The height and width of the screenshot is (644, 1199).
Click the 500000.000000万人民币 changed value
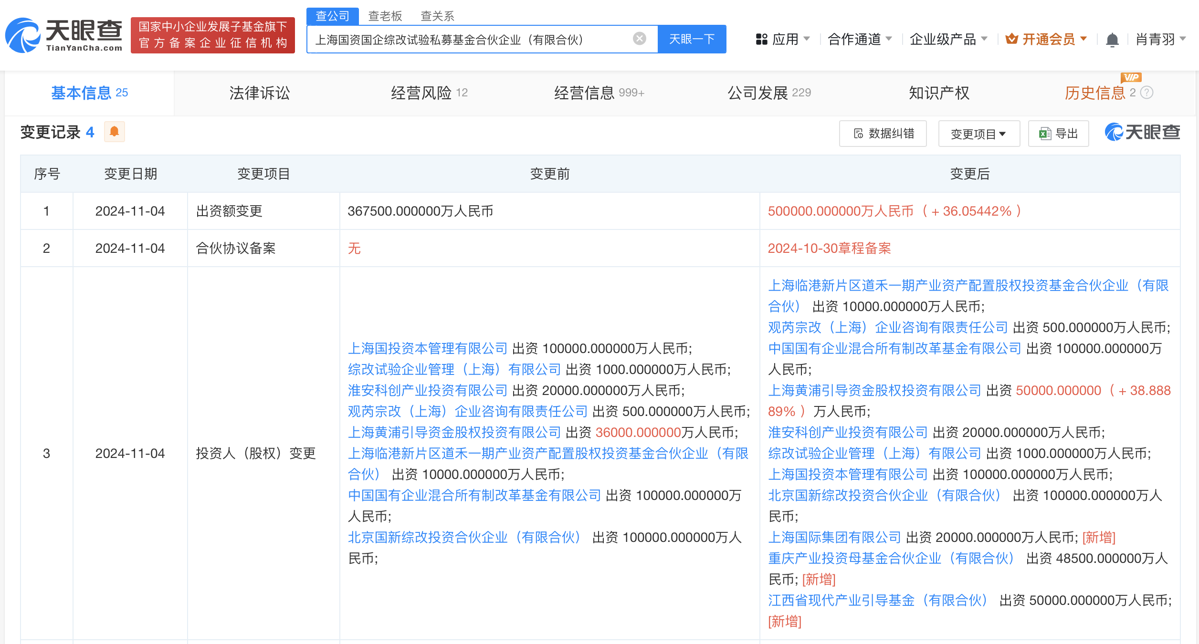pos(894,211)
